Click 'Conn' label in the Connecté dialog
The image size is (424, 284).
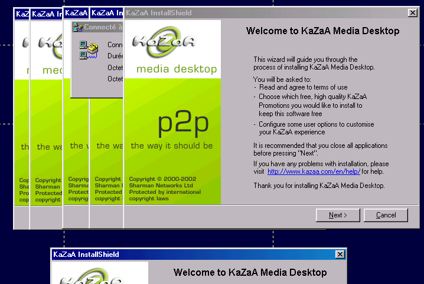115,45
